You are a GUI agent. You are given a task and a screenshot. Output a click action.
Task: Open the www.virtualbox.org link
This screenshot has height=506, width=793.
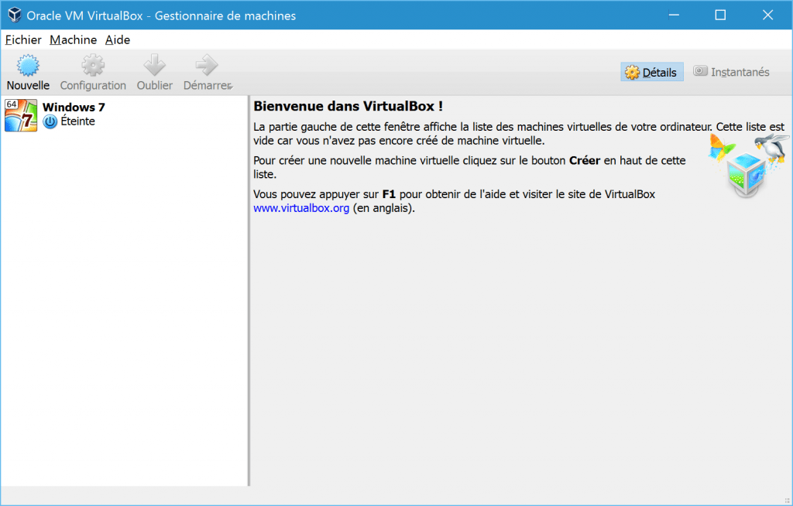301,208
